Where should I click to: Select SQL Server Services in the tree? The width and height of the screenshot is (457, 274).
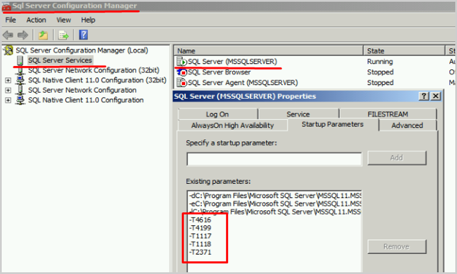tap(60, 60)
